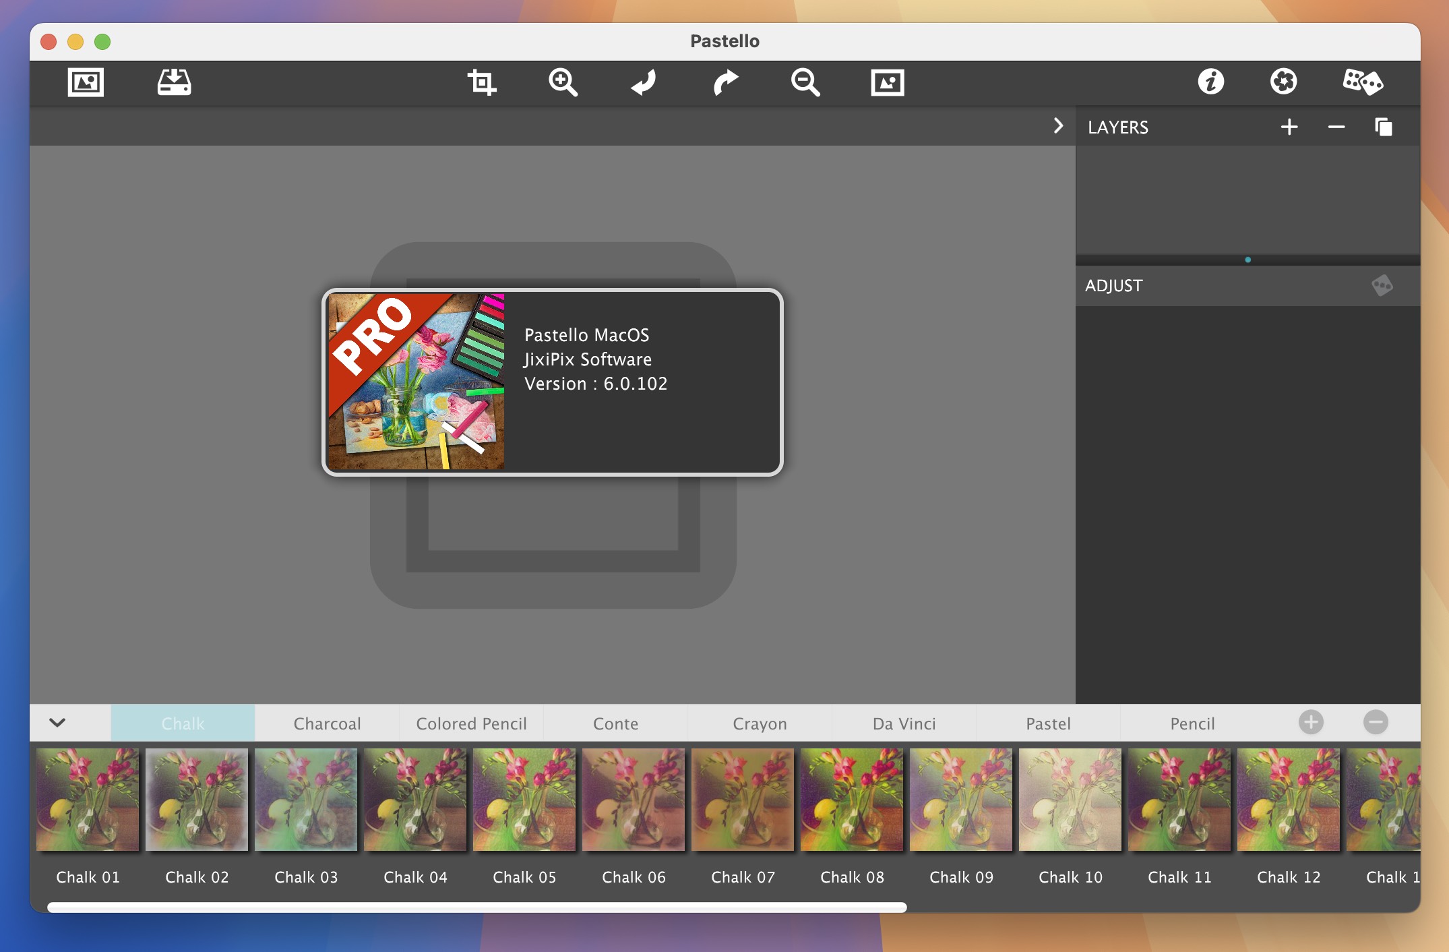Click the Pastello PRO about splash image

coord(416,382)
